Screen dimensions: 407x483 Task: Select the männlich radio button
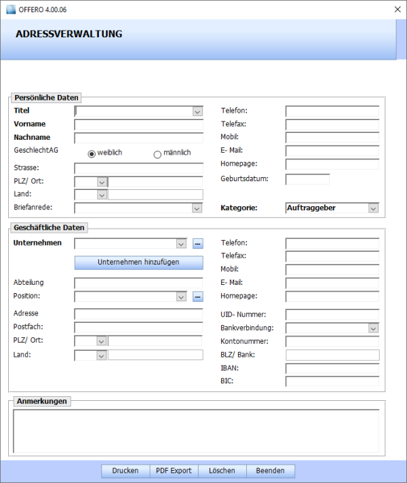pyautogui.click(x=157, y=154)
